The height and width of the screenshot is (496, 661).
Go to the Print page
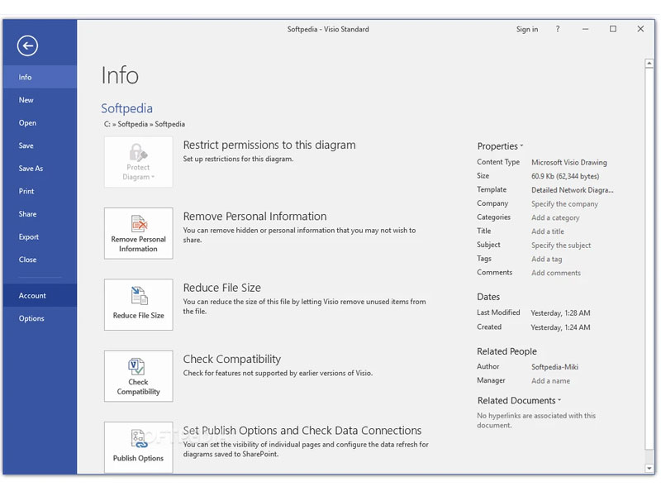point(40,191)
